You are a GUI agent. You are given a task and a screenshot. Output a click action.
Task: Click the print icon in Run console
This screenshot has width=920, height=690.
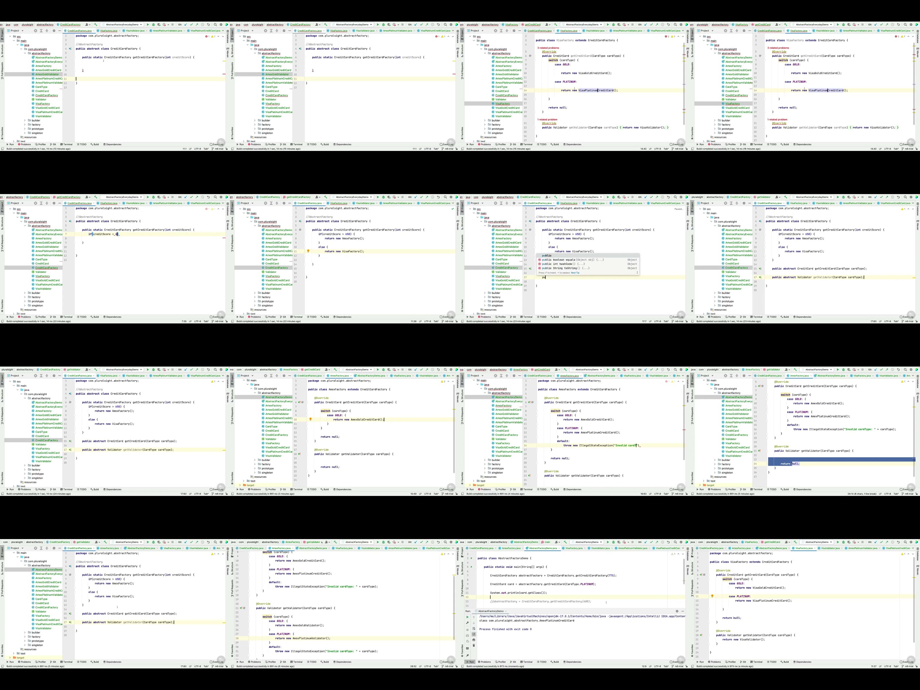coord(474,640)
